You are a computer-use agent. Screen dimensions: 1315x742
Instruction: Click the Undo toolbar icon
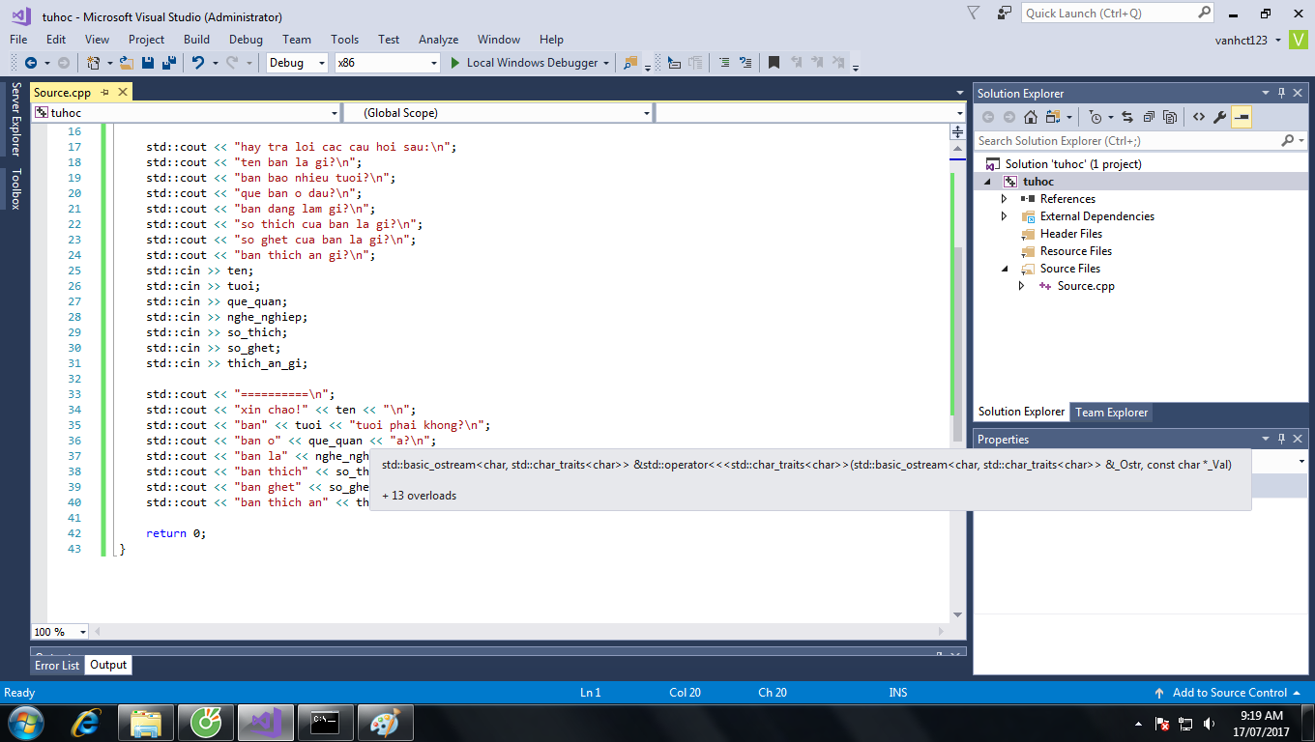tap(198, 63)
